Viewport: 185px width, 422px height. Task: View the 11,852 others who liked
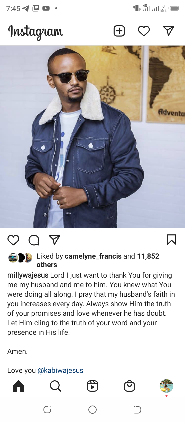98,260
